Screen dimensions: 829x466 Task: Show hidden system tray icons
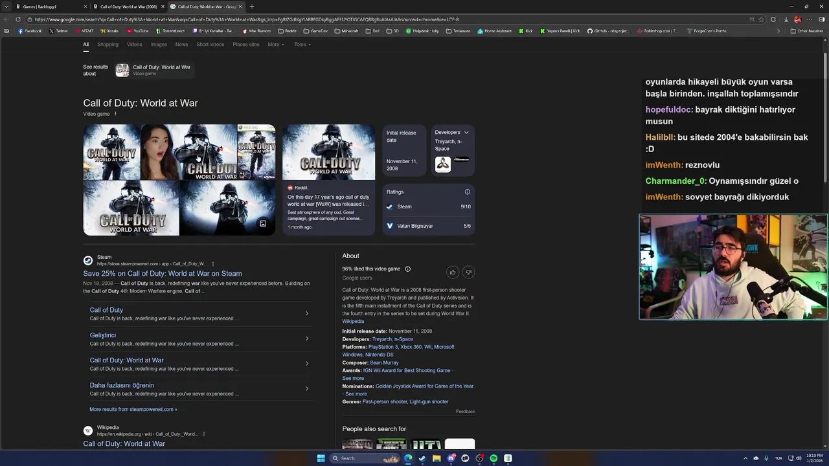(x=745, y=458)
